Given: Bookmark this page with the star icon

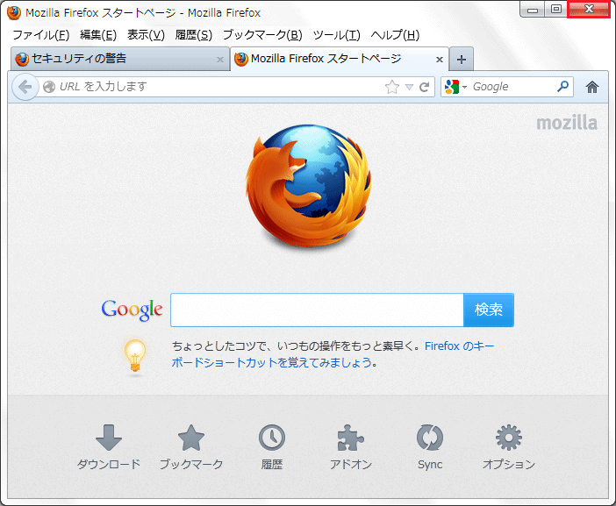Looking at the screenshot, I should pos(391,87).
